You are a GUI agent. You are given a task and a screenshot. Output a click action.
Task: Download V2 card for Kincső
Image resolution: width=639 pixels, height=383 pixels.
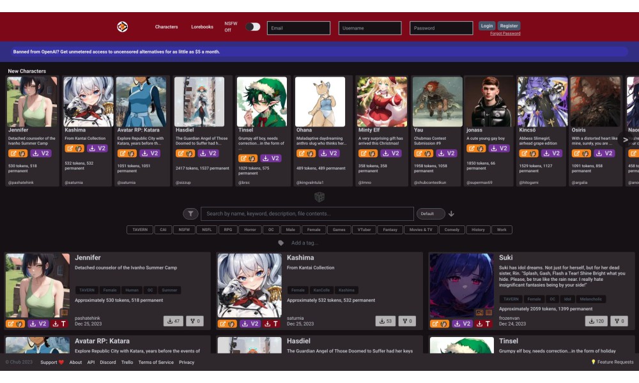point(552,153)
